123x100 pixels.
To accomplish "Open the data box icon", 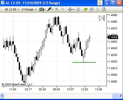I will 103,9.
